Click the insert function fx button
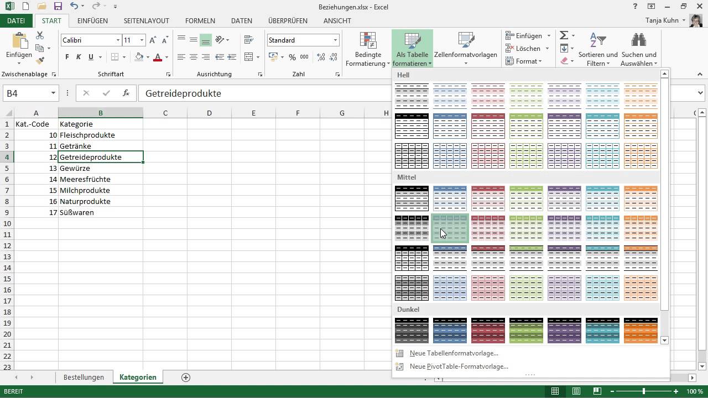This screenshot has height=398, width=708. click(x=126, y=93)
